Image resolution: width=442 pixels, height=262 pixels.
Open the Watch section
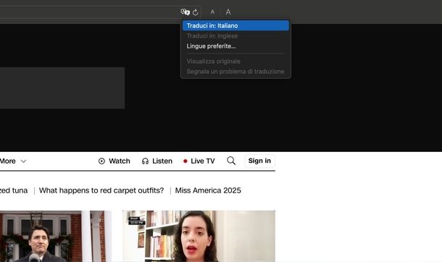pyautogui.click(x=114, y=161)
